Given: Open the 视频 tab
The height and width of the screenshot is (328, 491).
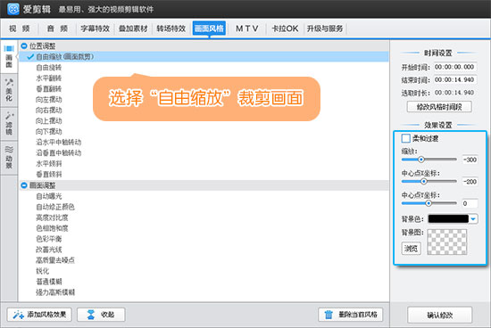Looking at the screenshot, I should pos(20,29).
